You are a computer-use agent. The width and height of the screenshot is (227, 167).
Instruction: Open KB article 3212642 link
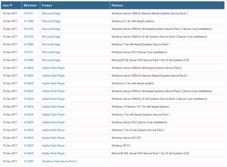28,161
